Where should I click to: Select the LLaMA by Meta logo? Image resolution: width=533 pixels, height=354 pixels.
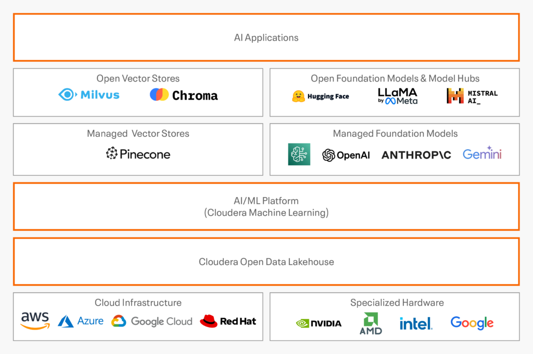pyautogui.click(x=398, y=96)
